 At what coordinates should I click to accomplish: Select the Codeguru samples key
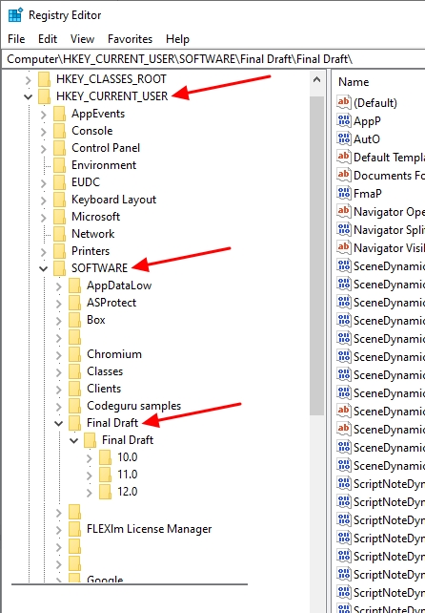pyautogui.click(x=133, y=406)
